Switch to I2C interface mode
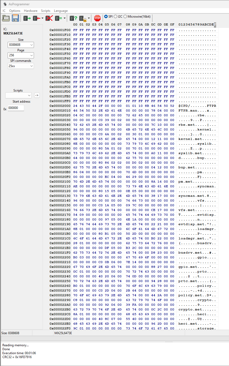This screenshot has width=229, height=366. pos(115,16)
